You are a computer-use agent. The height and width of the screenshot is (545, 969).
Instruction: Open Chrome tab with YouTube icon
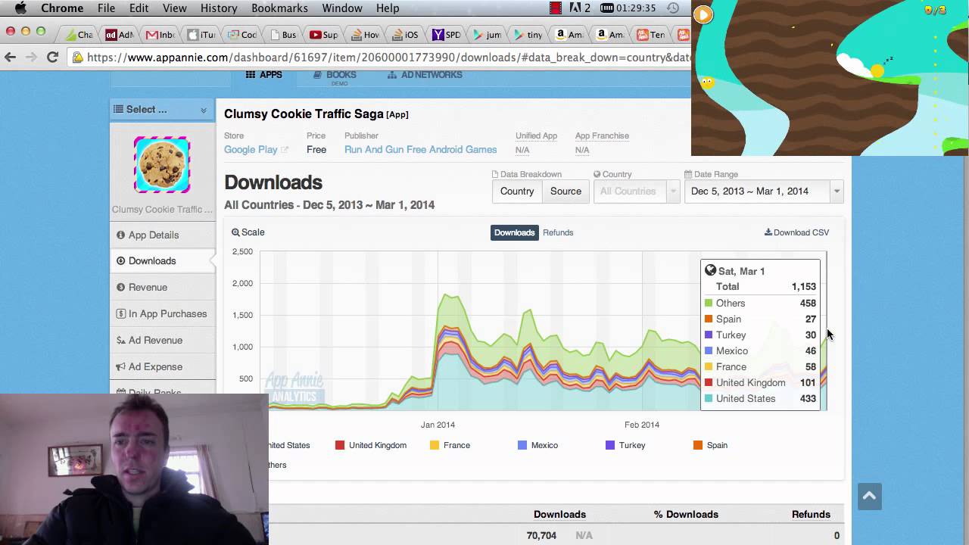pyautogui.click(x=324, y=34)
